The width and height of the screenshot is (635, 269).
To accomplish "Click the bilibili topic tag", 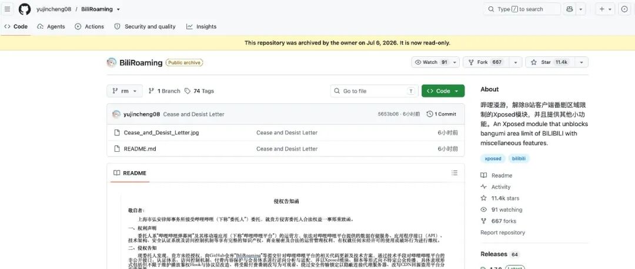I will click(x=519, y=159).
